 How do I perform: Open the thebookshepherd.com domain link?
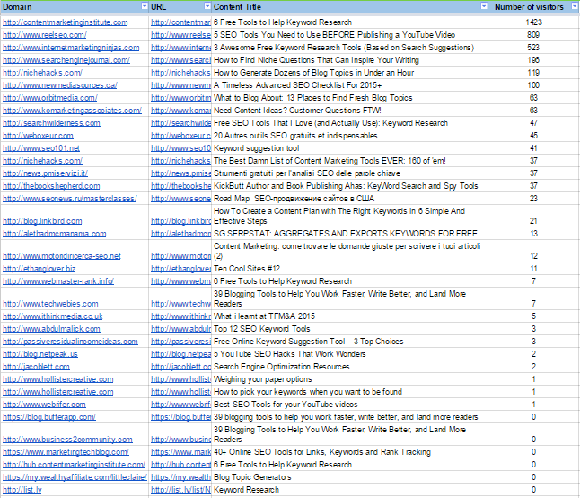point(51,186)
